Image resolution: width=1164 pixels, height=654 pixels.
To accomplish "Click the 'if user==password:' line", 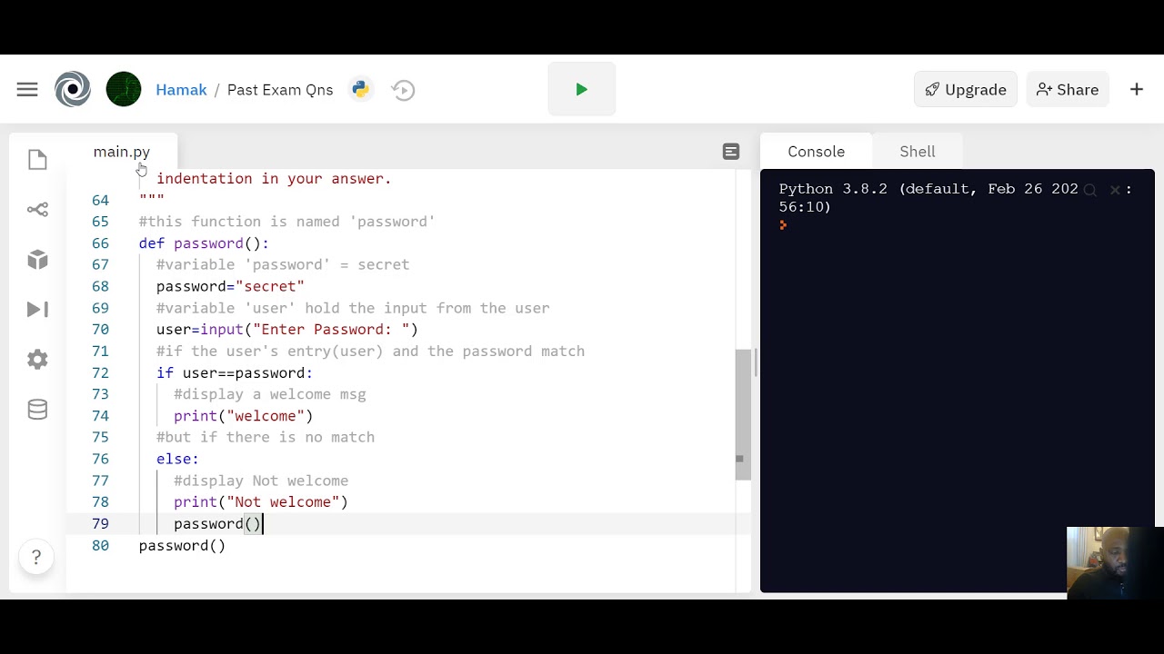I will 235,372.
